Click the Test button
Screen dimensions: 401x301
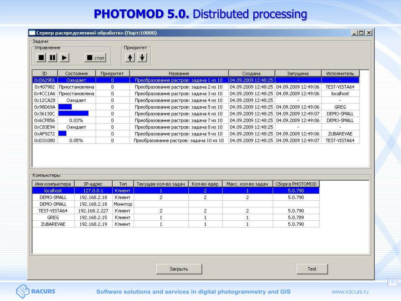point(312,269)
